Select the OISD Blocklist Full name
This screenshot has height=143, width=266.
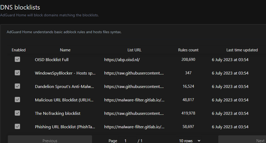click(52, 60)
